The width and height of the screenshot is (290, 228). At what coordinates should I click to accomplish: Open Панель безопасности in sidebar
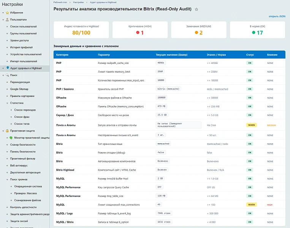(23, 152)
